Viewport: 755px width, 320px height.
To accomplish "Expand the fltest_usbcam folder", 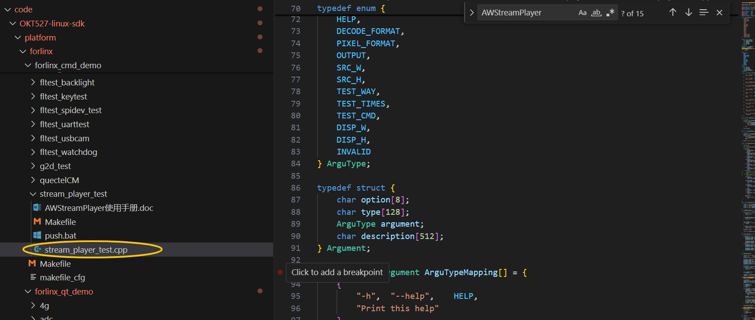I will (33, 138).
